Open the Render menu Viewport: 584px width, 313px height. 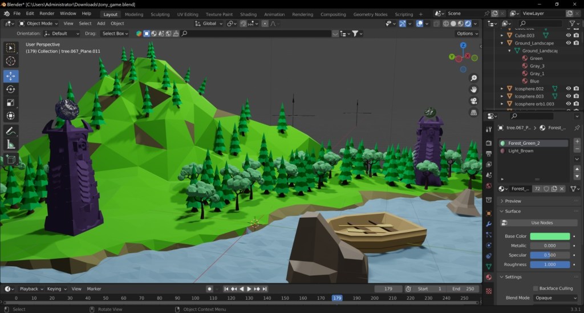click(47, 13)
